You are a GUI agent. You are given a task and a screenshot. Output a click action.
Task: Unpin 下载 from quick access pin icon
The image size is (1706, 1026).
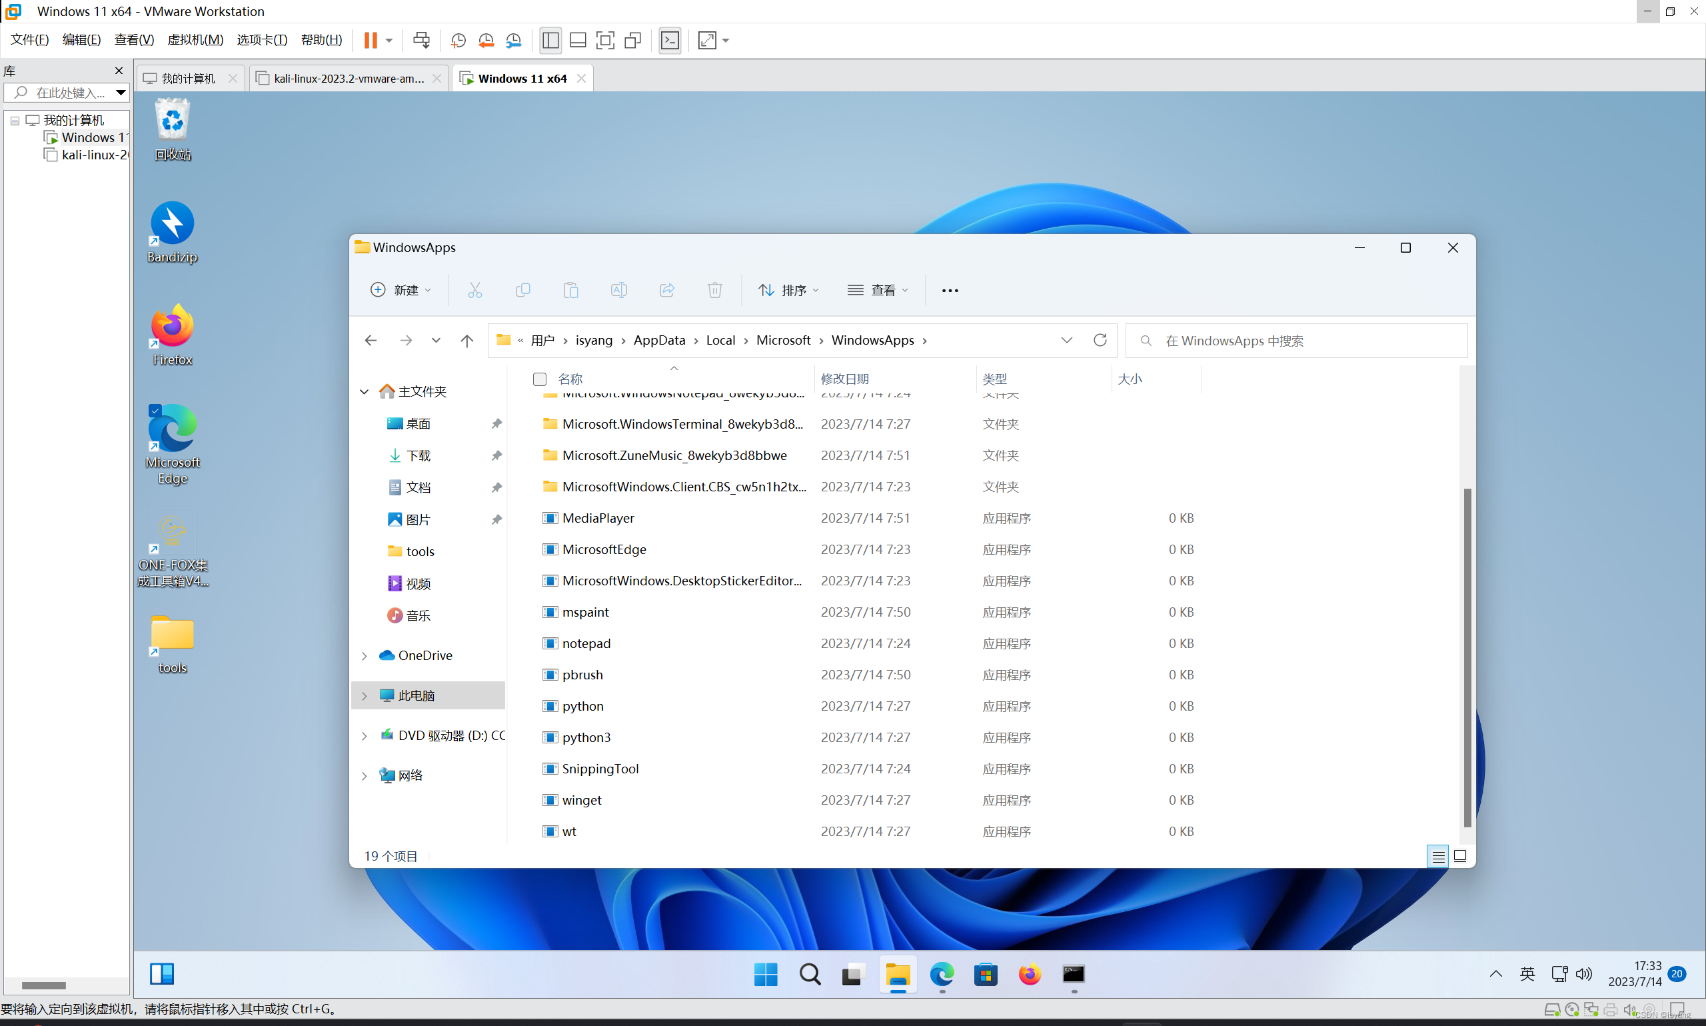(x=496, y=455)
